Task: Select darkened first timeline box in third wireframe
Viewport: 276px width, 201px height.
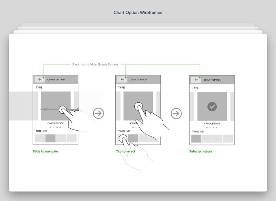Action: tap(196, 138)
